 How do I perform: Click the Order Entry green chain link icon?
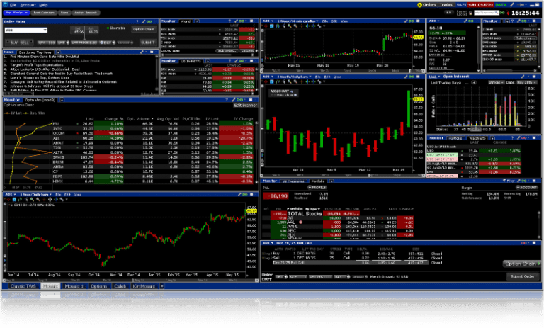149,21
